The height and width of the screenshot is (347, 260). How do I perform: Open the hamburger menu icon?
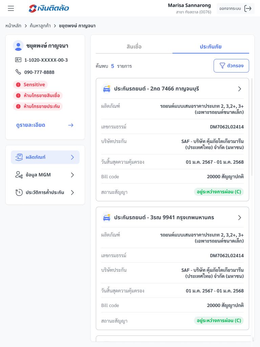pyautogui.click(x=11, y=8)
